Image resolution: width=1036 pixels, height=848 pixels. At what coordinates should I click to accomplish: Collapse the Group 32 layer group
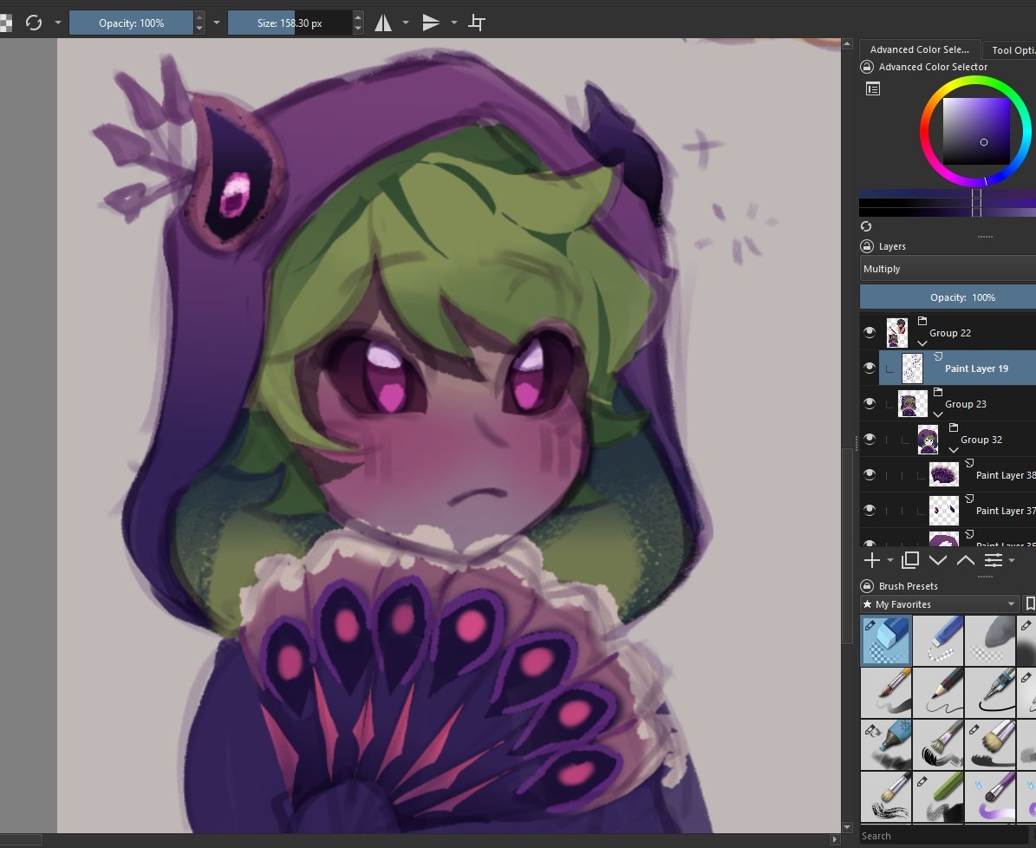(954, 450)
